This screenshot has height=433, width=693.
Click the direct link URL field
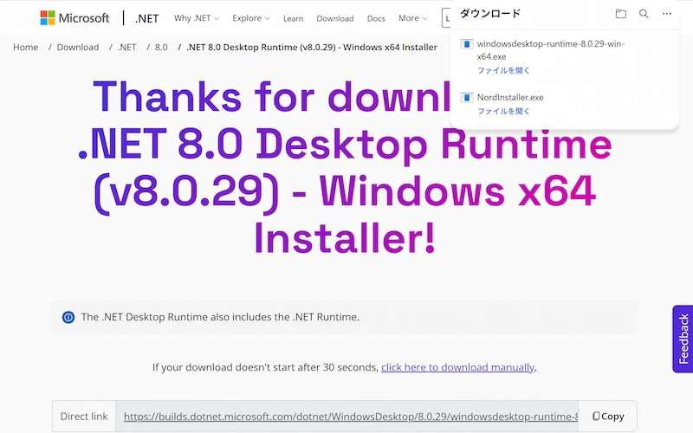coord(347,417)
